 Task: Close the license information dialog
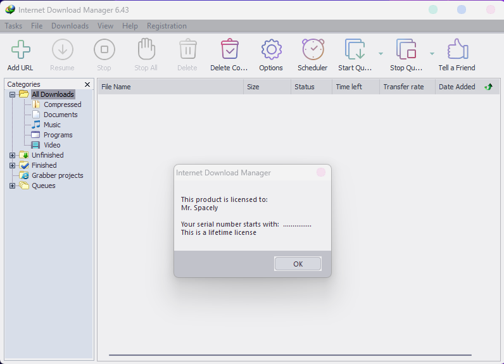point(321,173)
